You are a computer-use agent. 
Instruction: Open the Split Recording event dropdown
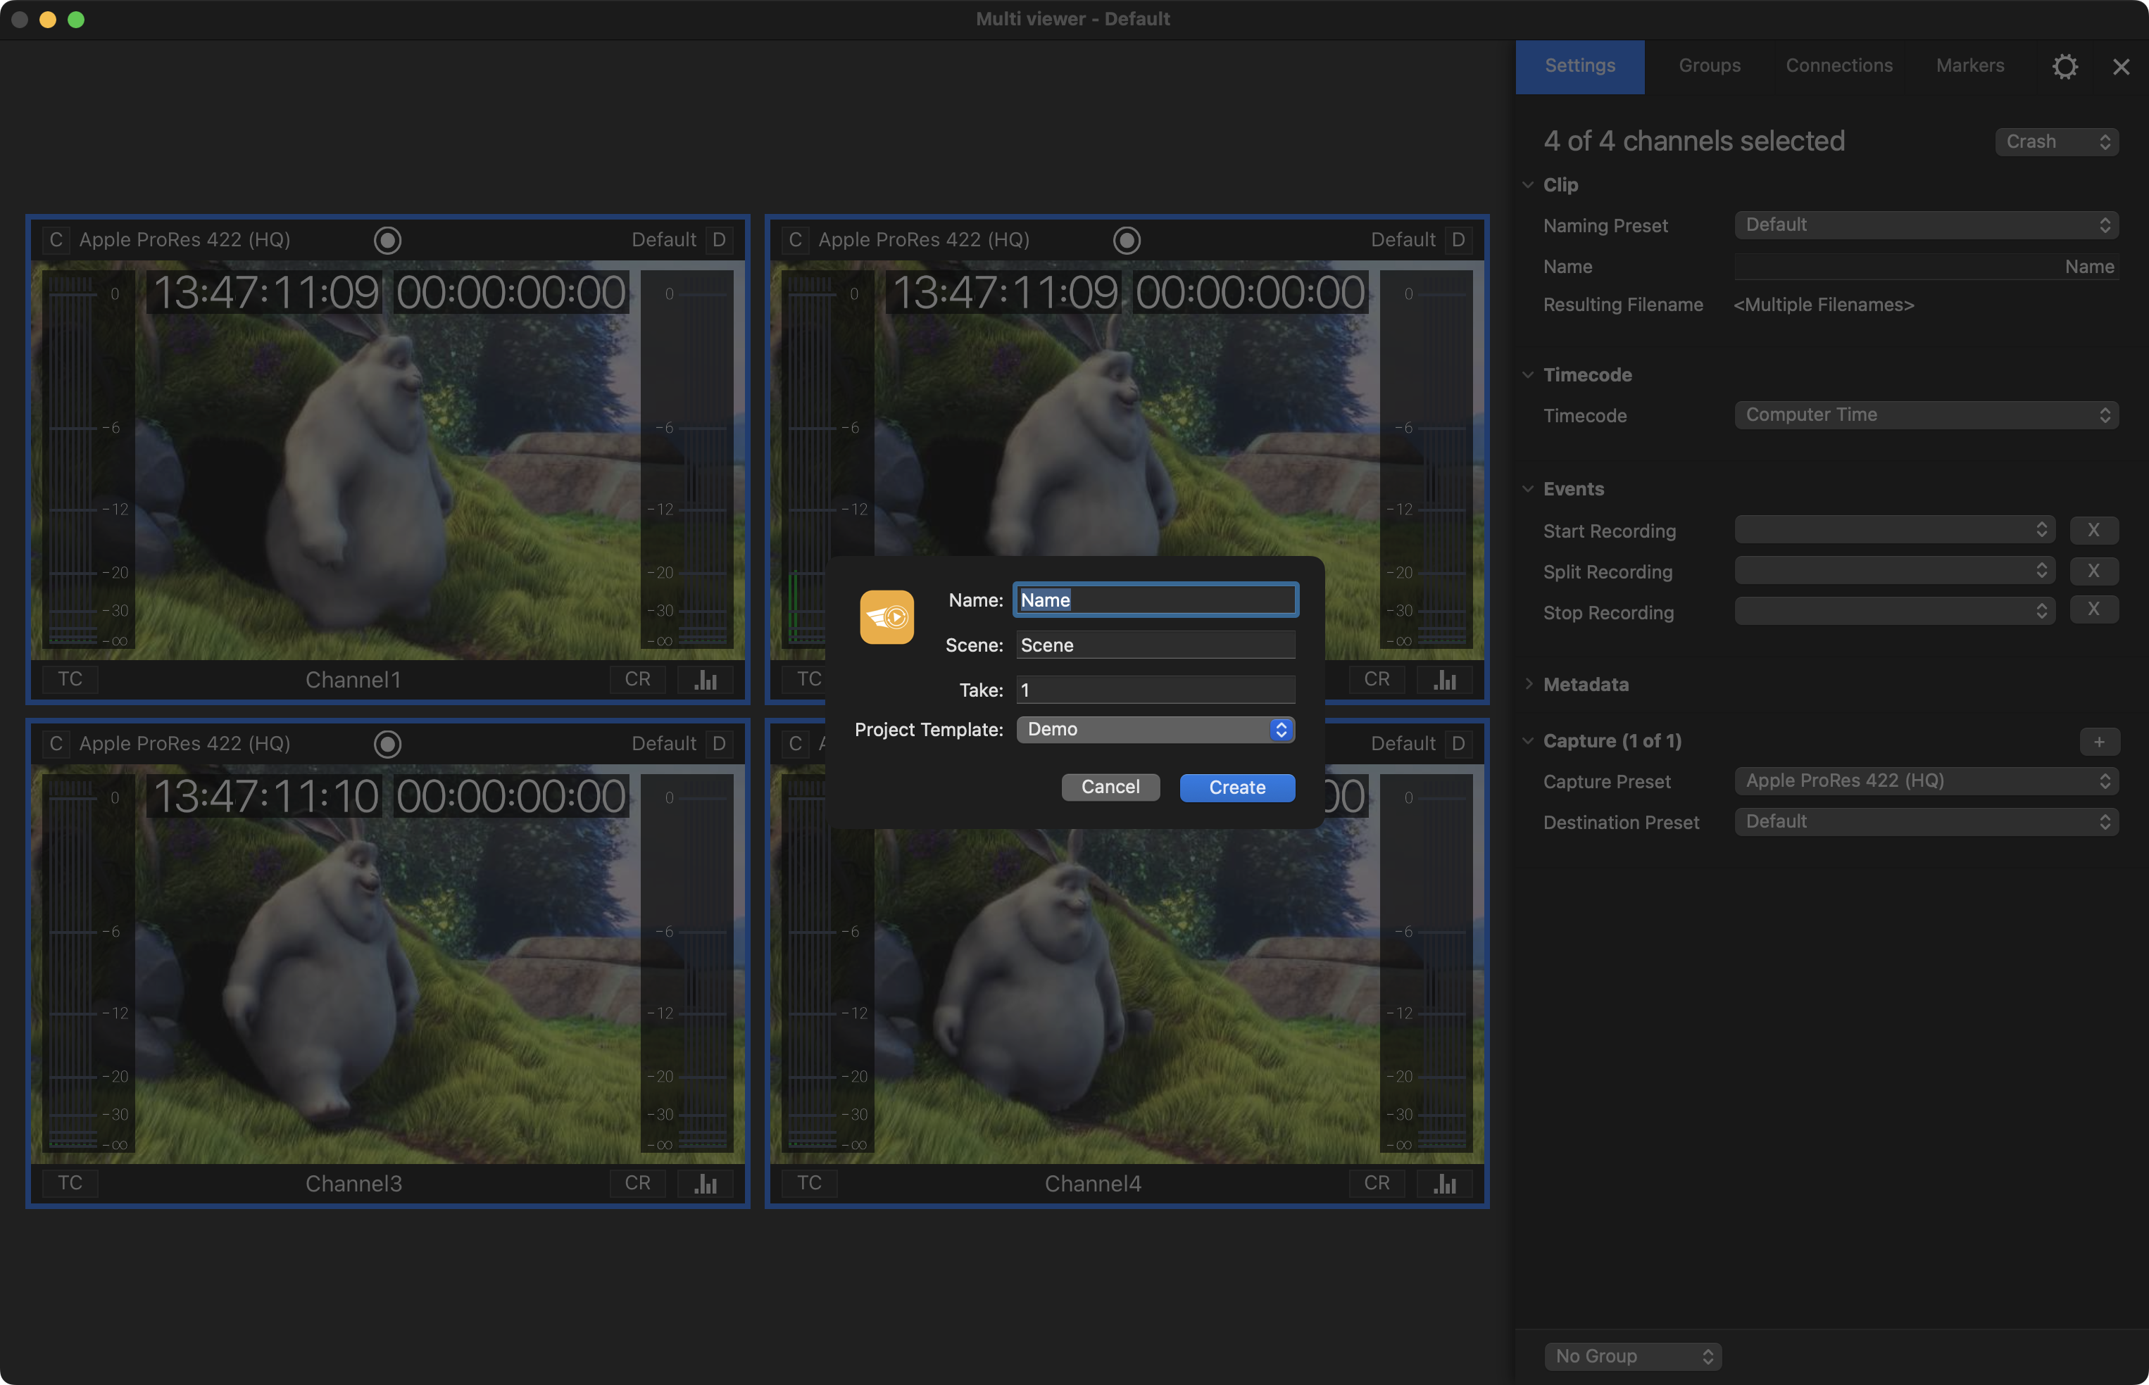[1896, 570]
